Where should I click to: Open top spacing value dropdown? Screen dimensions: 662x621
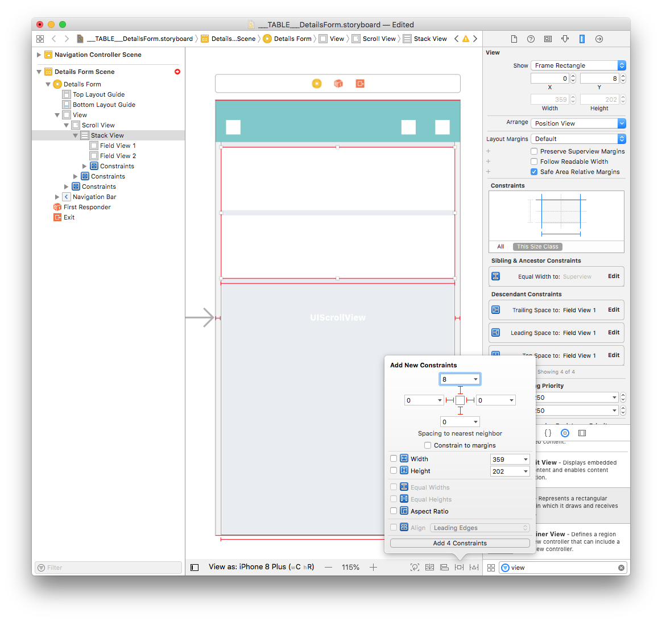[x=476, y=379]
